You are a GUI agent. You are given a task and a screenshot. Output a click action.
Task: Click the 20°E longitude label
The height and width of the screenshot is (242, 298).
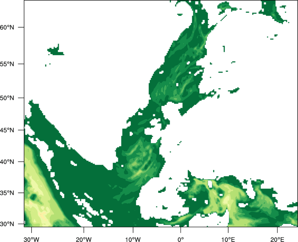tap(277, 239)
